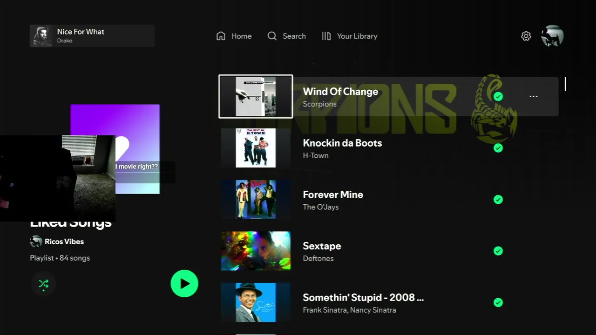The image size is (596, 335).
Task: Click the Search magnifier icon
Action: [x=272, y=36]
